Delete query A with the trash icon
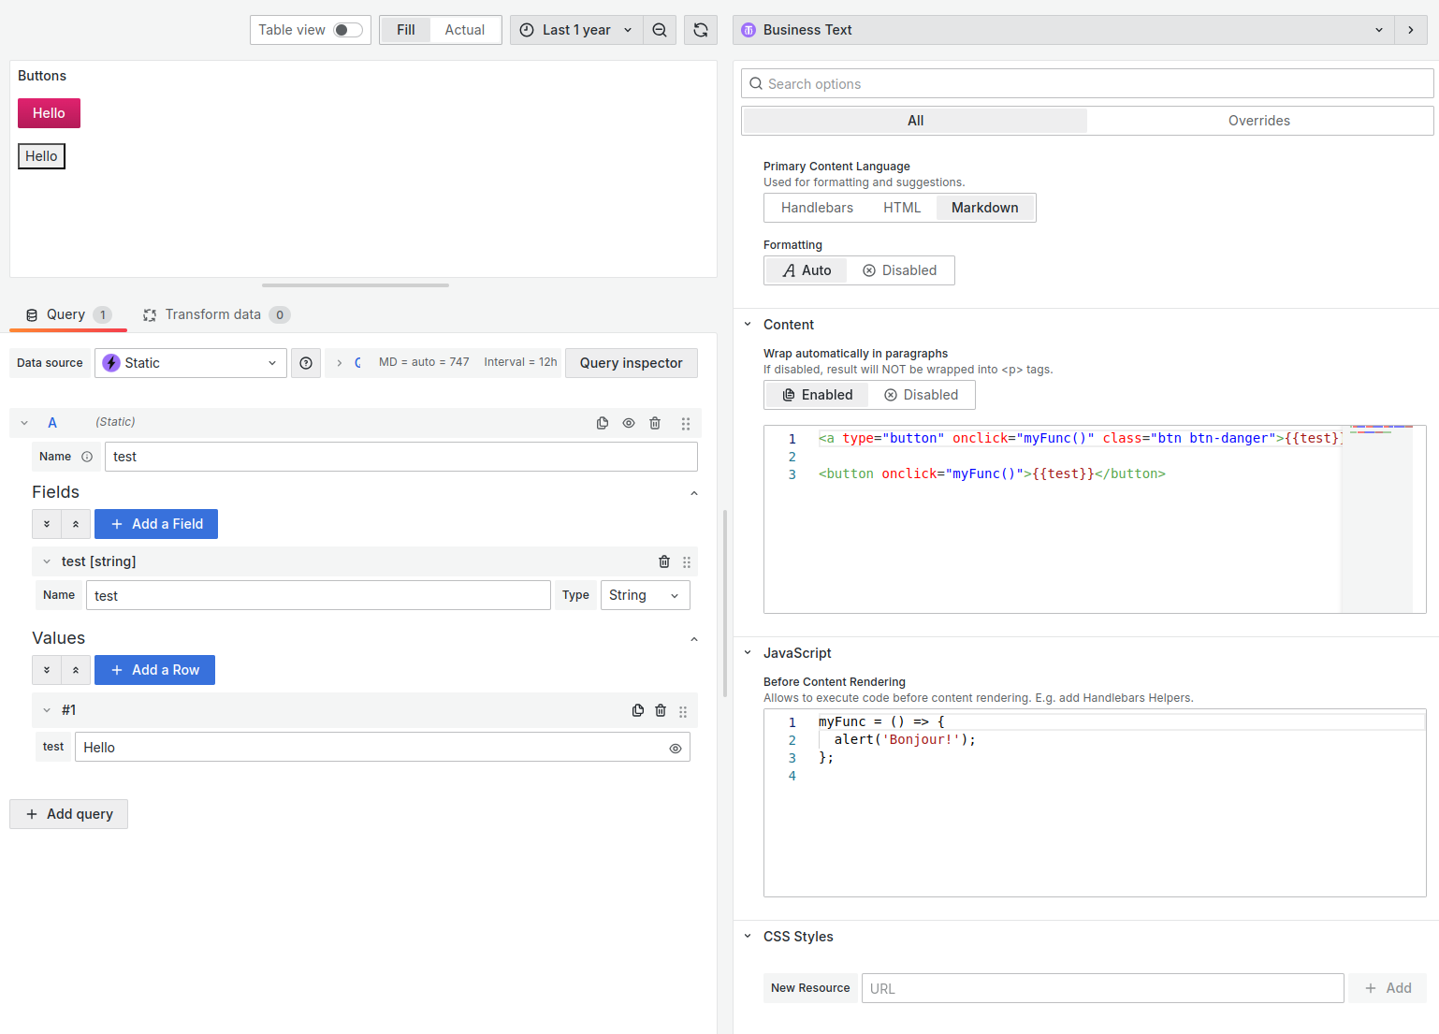This screenshot has width=1439, height=1034. coord(654,423)
